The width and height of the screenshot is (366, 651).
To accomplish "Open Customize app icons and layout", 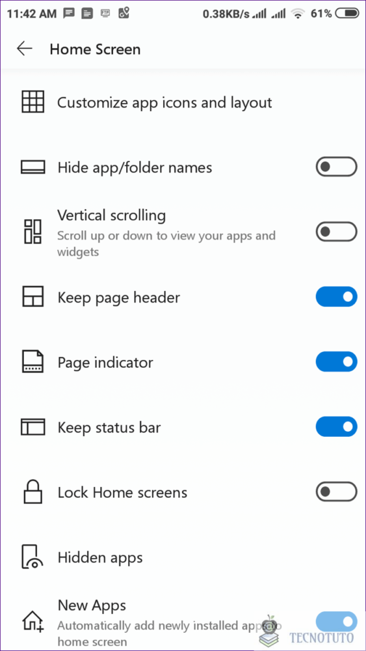I will (x=164, y=102).
